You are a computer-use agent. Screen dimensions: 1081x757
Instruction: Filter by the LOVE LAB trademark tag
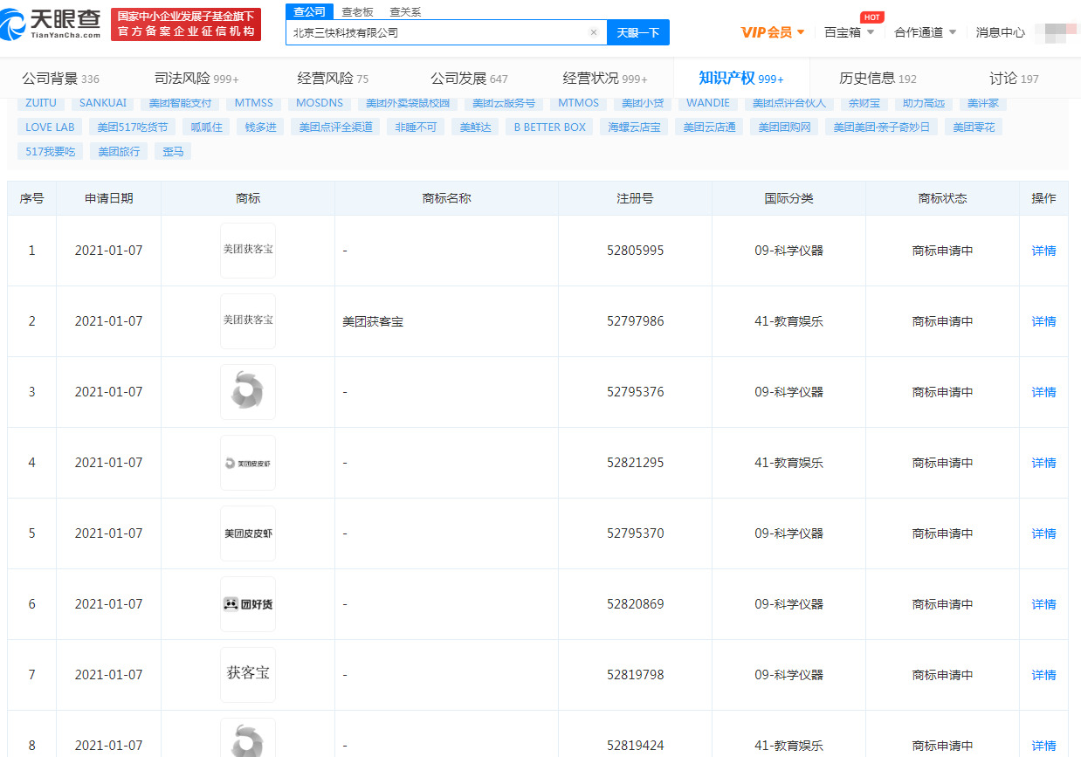[50, 127]
